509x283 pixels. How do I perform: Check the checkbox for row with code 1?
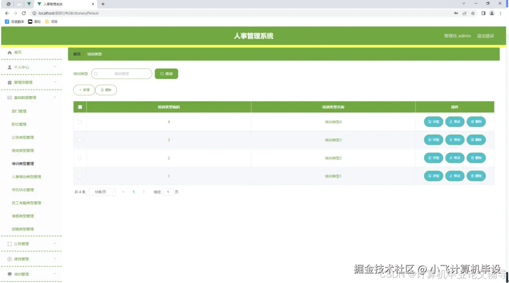click(80, 176)
